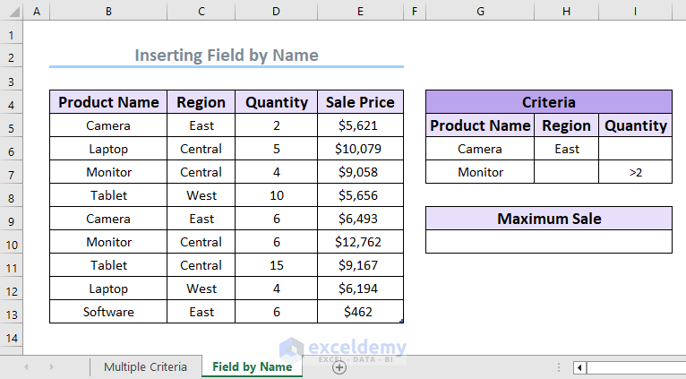
Task: Select the Field by Name sheet tab
Action: [252, 366]
